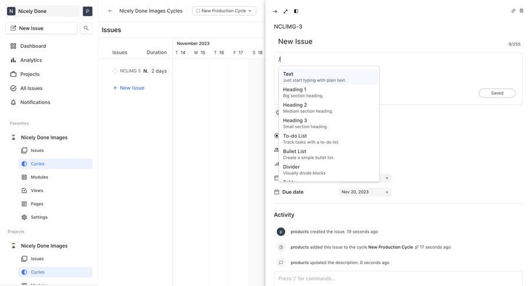Open Modules under Favorites project
This screenshot has height=286, width=531.
click(40, 177)
